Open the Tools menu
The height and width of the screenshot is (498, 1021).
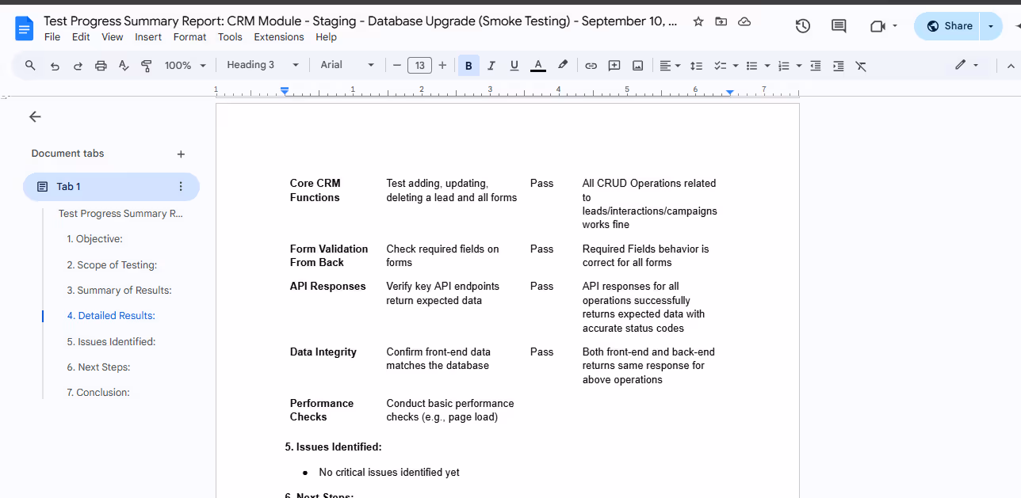pyautogui.click(x=231, y=37)
